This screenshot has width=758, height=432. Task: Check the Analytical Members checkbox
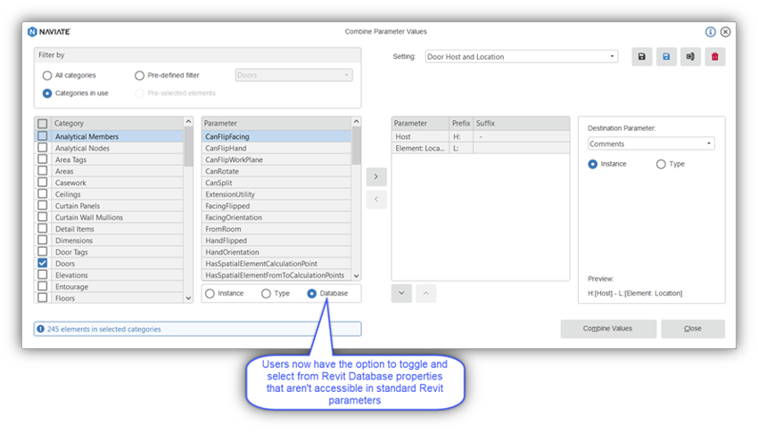[x=43, y=136]
